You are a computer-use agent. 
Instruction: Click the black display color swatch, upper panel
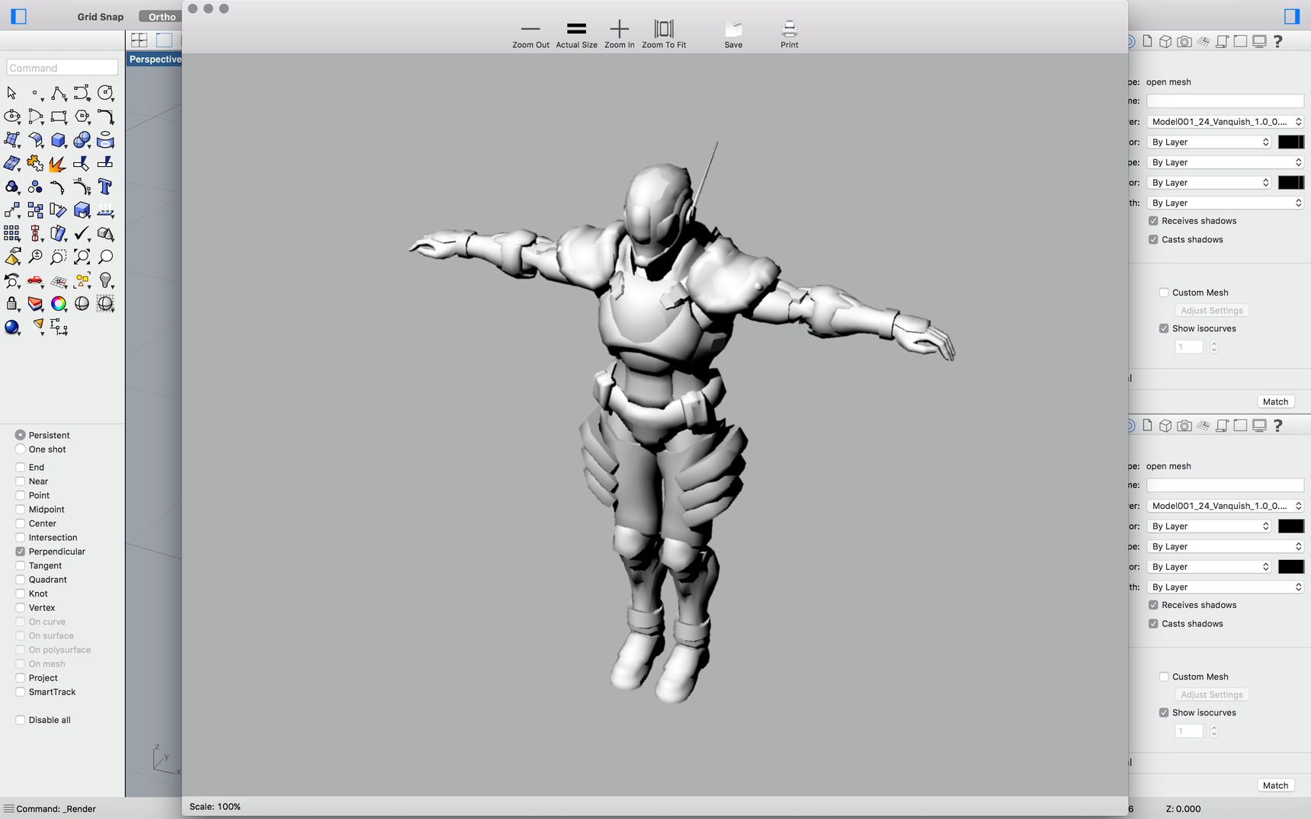1290,142
